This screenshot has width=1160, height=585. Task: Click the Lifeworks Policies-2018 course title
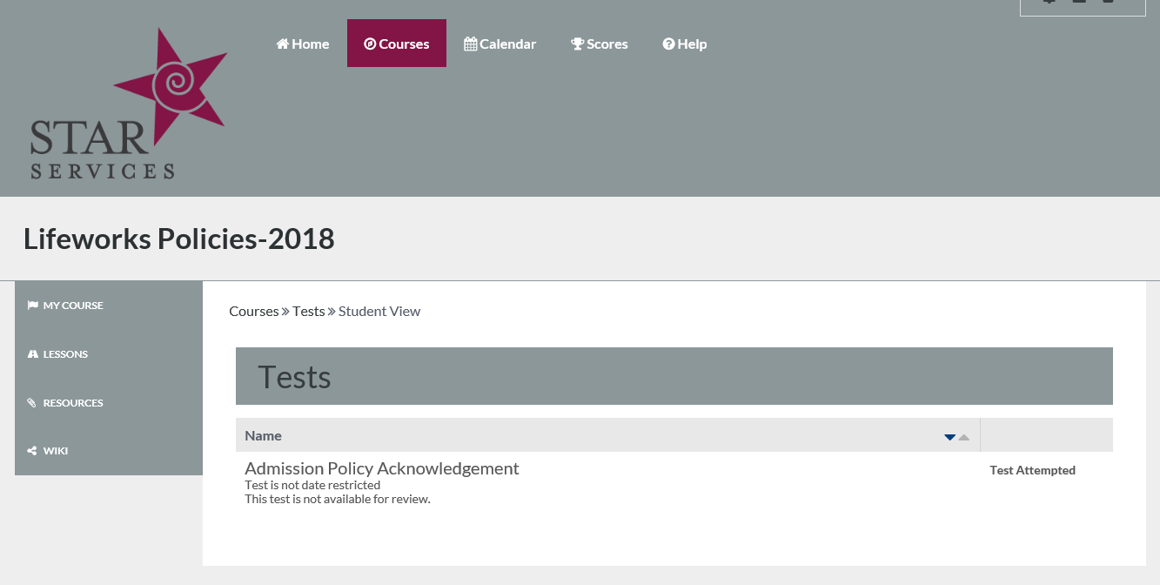click(178, 239)
